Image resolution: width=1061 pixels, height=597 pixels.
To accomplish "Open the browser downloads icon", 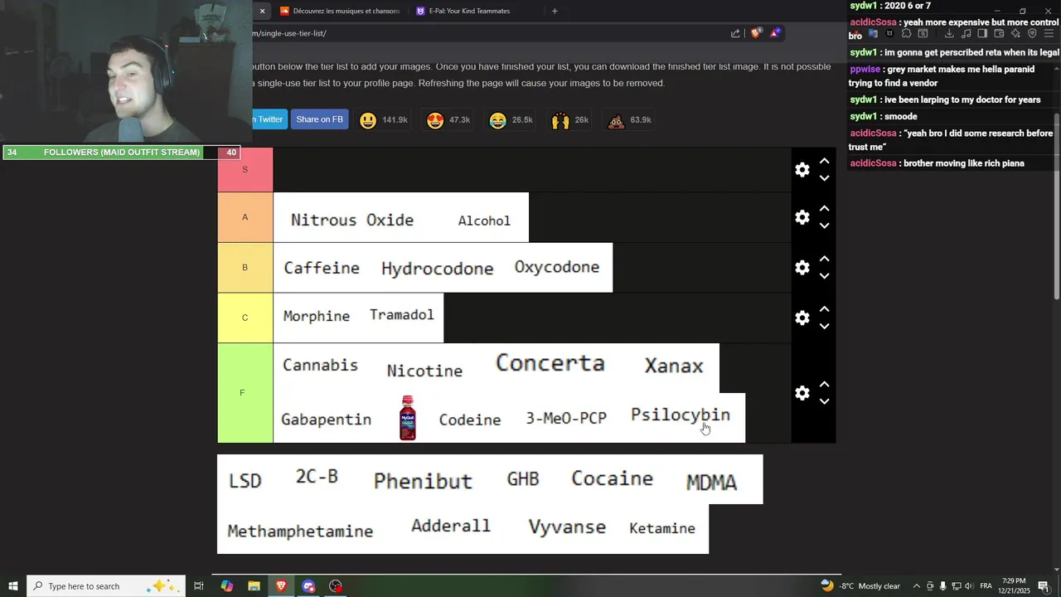I will point(949,34).
